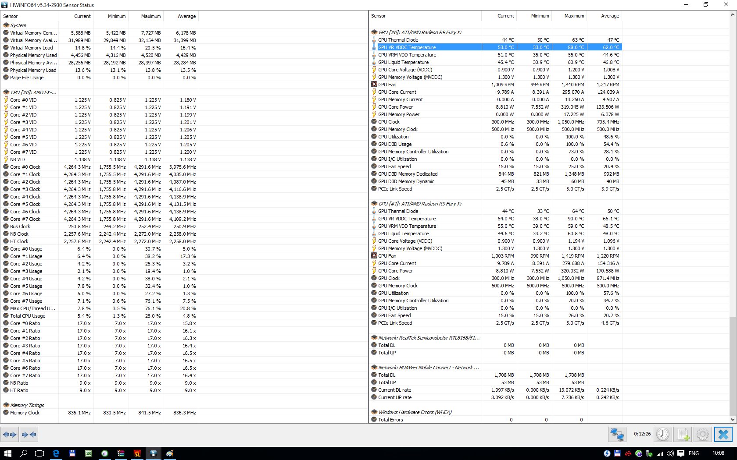The height and width of the screenshot is (460, 737).
Task: Click the Minimum column header in left pane
Action: pyautogui.click(x=111, y=16)
